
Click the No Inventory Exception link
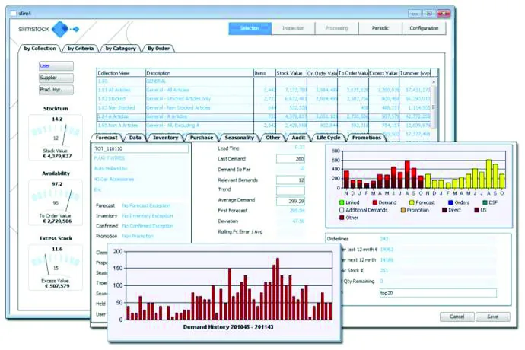pyautogui.click(x=148, y=216)
